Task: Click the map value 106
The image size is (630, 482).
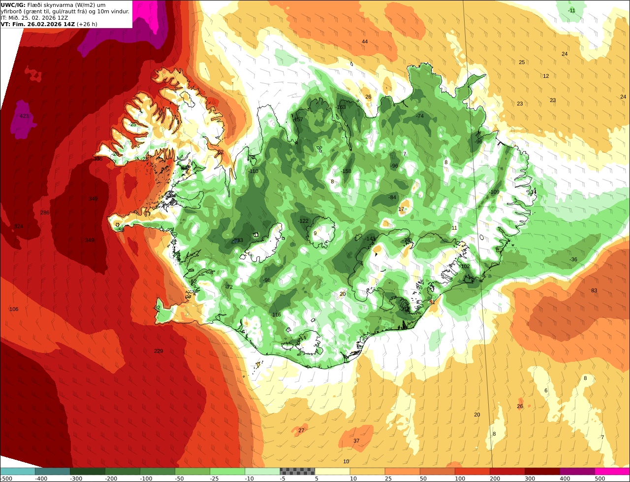Action: (14, 310)
